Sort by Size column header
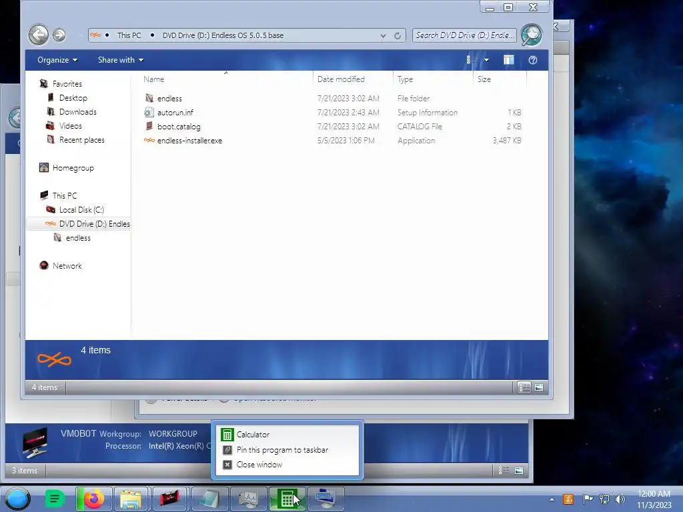This screenshot has width=683, height=512. tap(500, 79)
